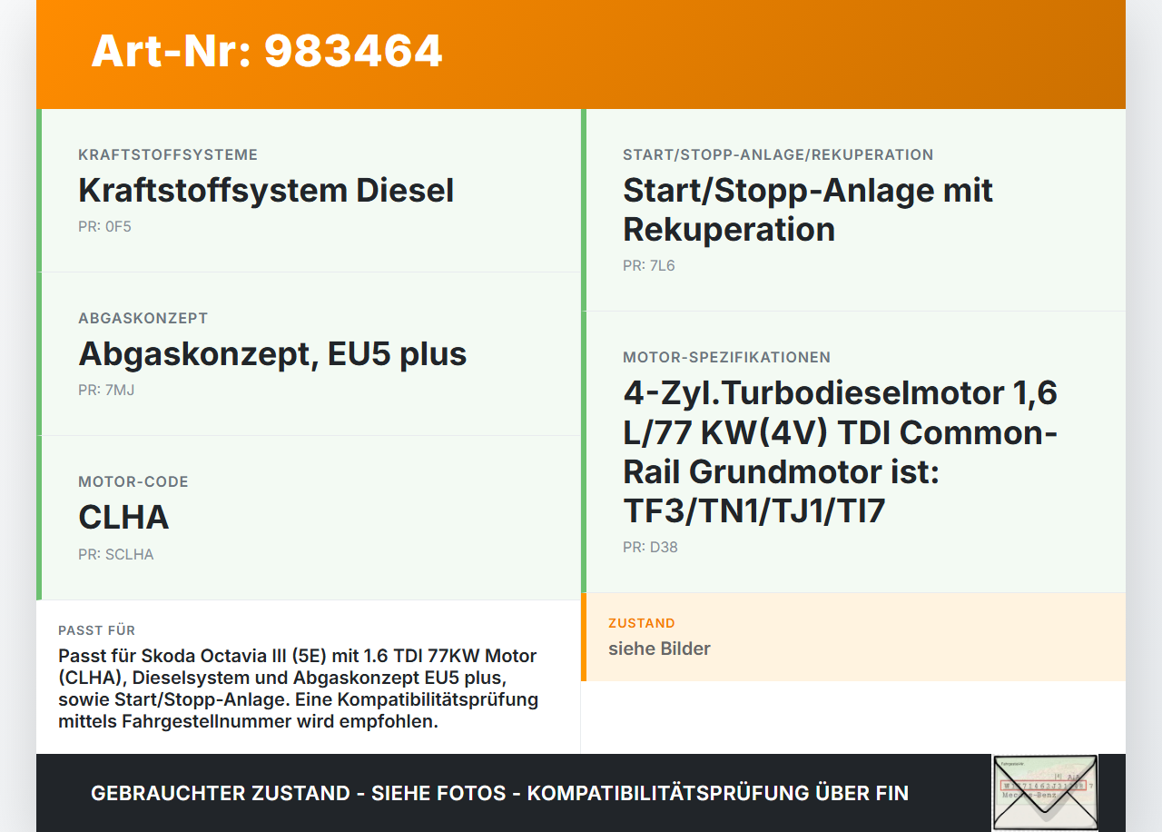
Task: Select the PR: 0F5 code label
Action: click(104, 226)
